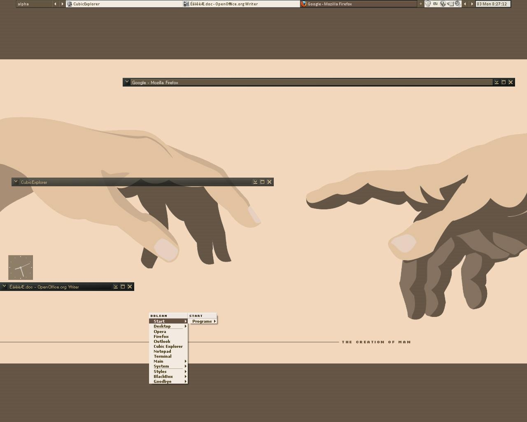Viewport: 527px width, 422px height.
Task: Click the BBLEAN menu header
Action: 168,316
